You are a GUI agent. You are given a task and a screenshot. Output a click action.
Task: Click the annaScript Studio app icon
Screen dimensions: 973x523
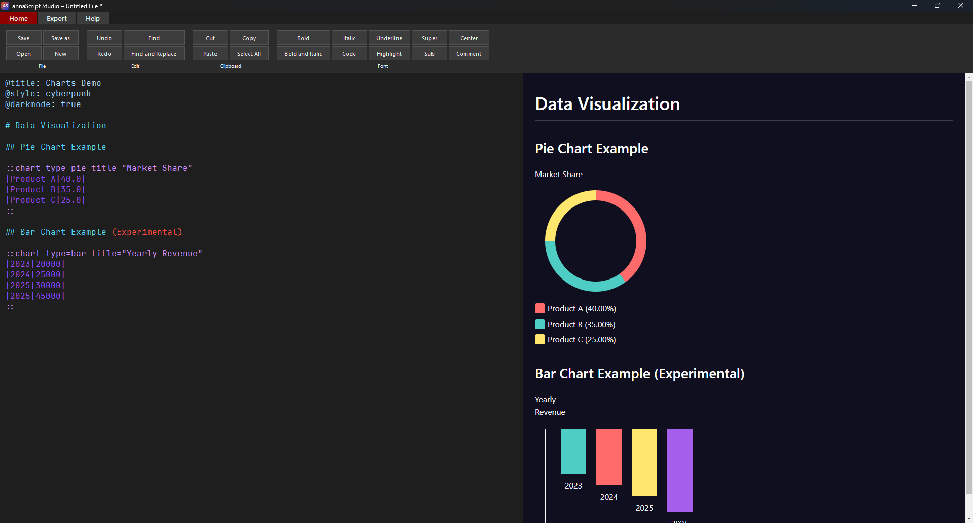[x=5, y=6]
